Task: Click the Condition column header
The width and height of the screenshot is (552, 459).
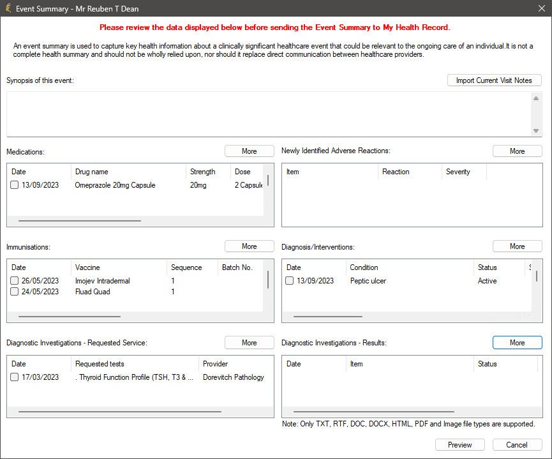Action: click(410, 267)
